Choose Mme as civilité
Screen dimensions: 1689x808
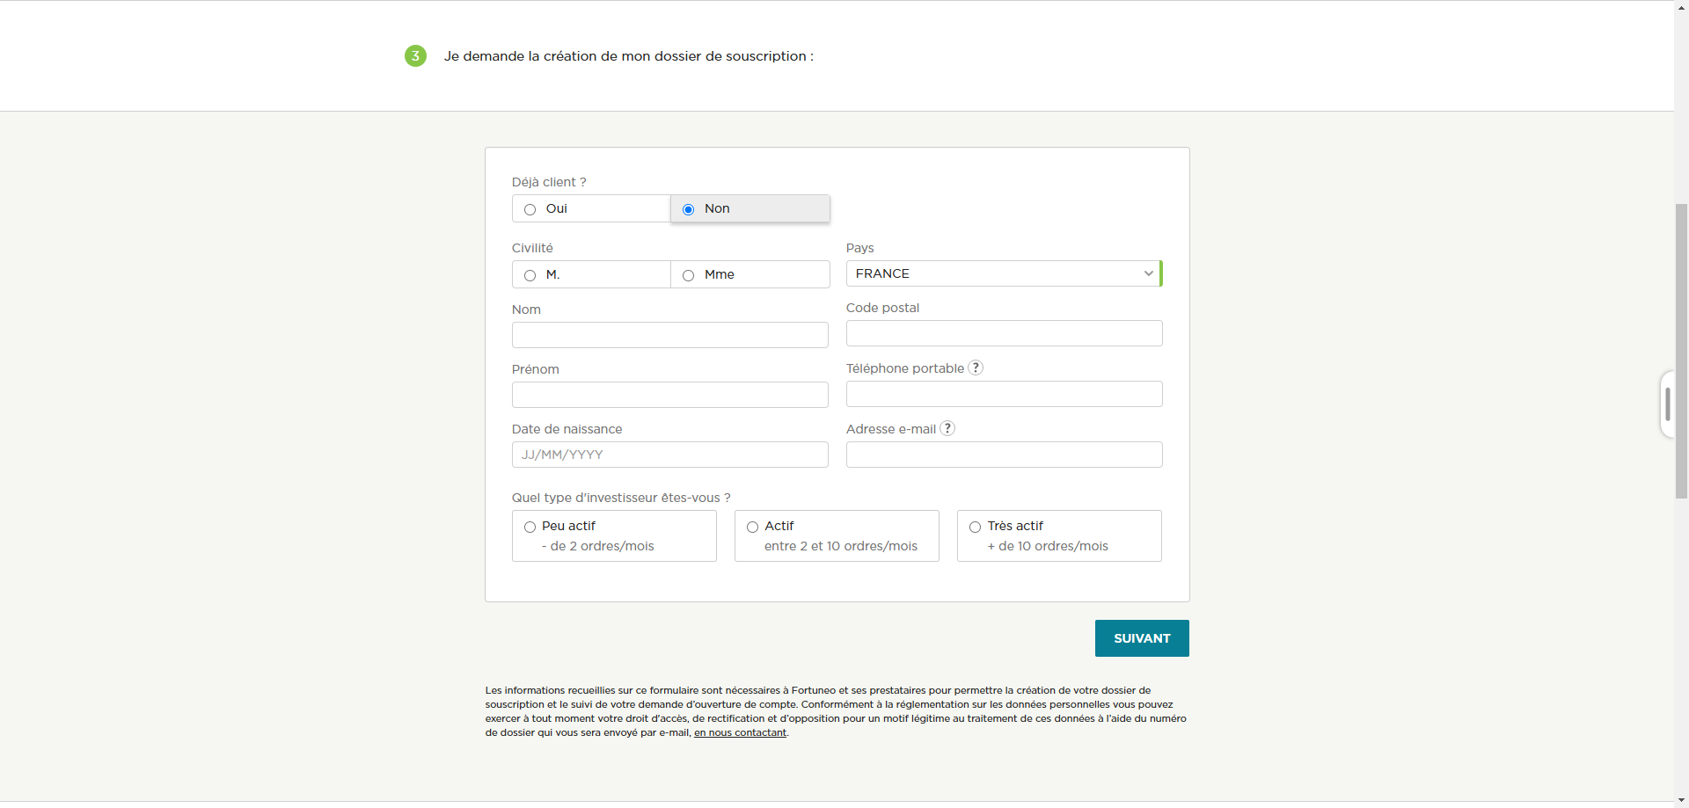(x=750, y=274)
